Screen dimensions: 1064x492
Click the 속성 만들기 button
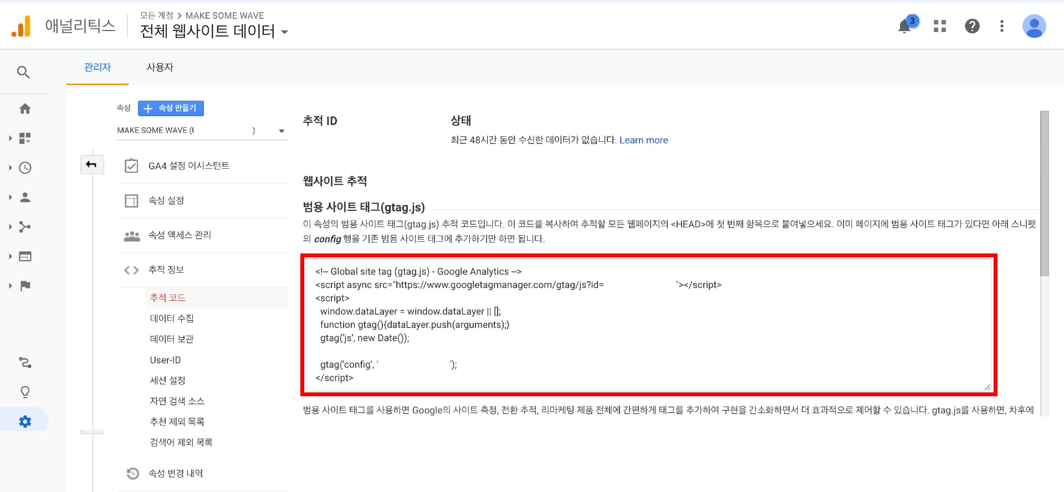tap(171, 108)
